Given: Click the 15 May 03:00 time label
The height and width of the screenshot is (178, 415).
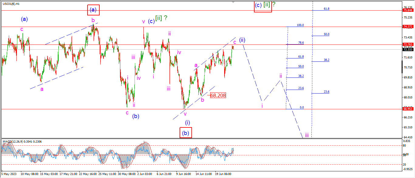Looking at the screenshot, I should point(49,174).
